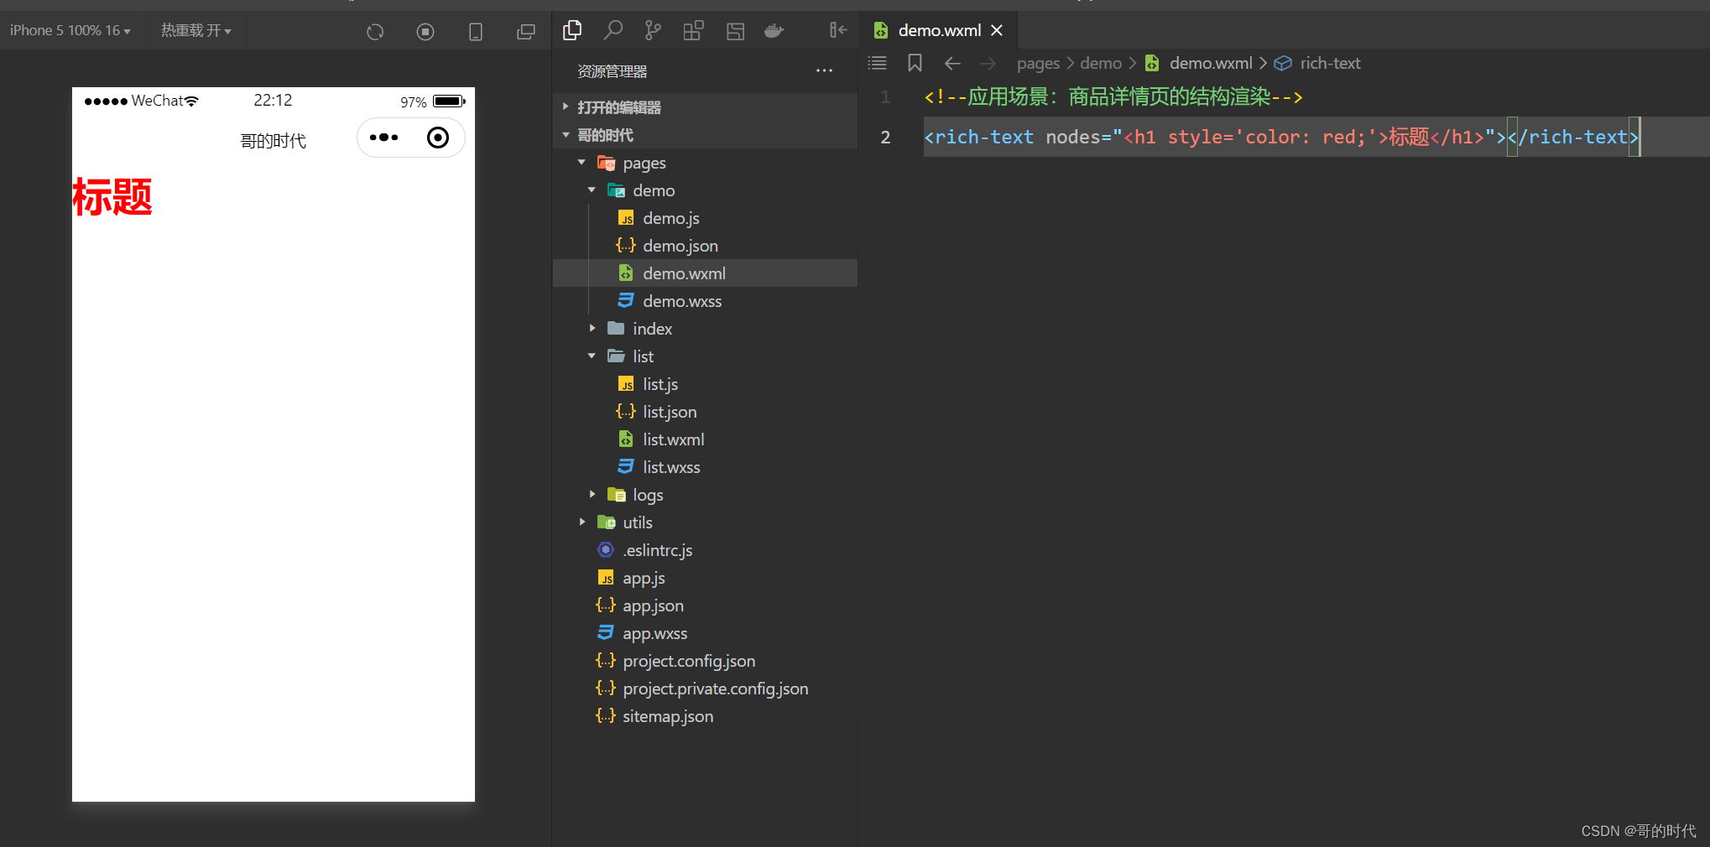This screenshot has width=1710, height=847.
Task: Open list.json file
Action: point(705,412)
